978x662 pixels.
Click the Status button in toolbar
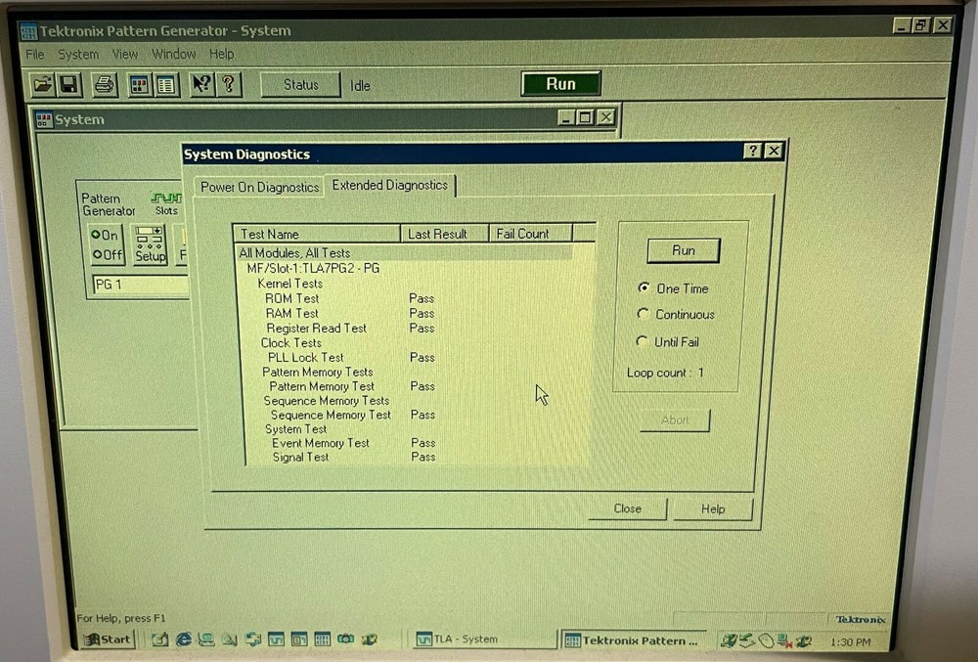(x=300, y=85)
